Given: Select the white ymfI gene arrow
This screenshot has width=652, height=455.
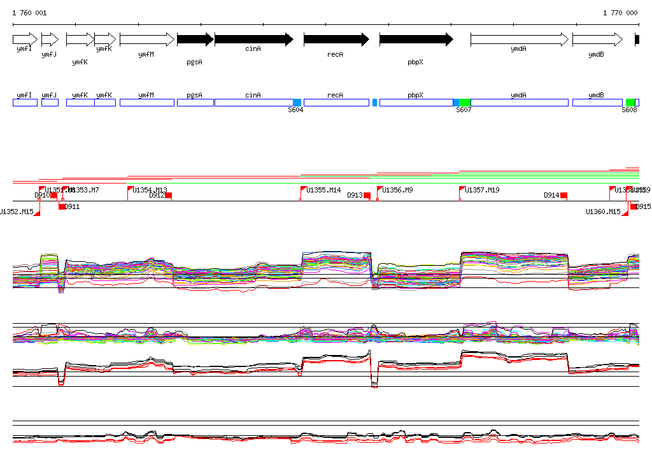Looking at the screenshot, I should (x=25, y=40).
